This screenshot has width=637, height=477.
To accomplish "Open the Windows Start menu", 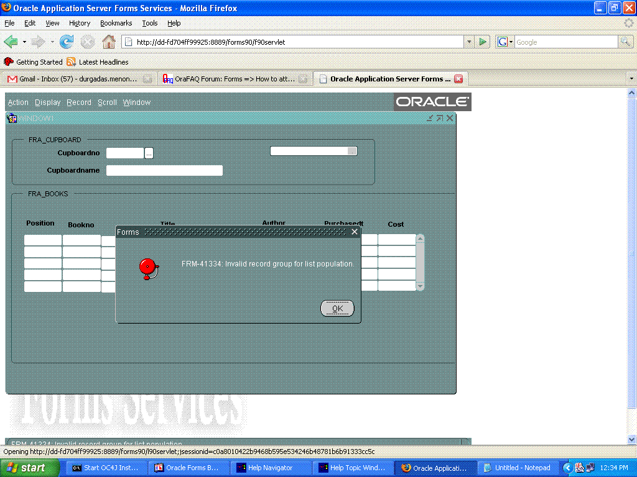I will [x=29, y=468].
